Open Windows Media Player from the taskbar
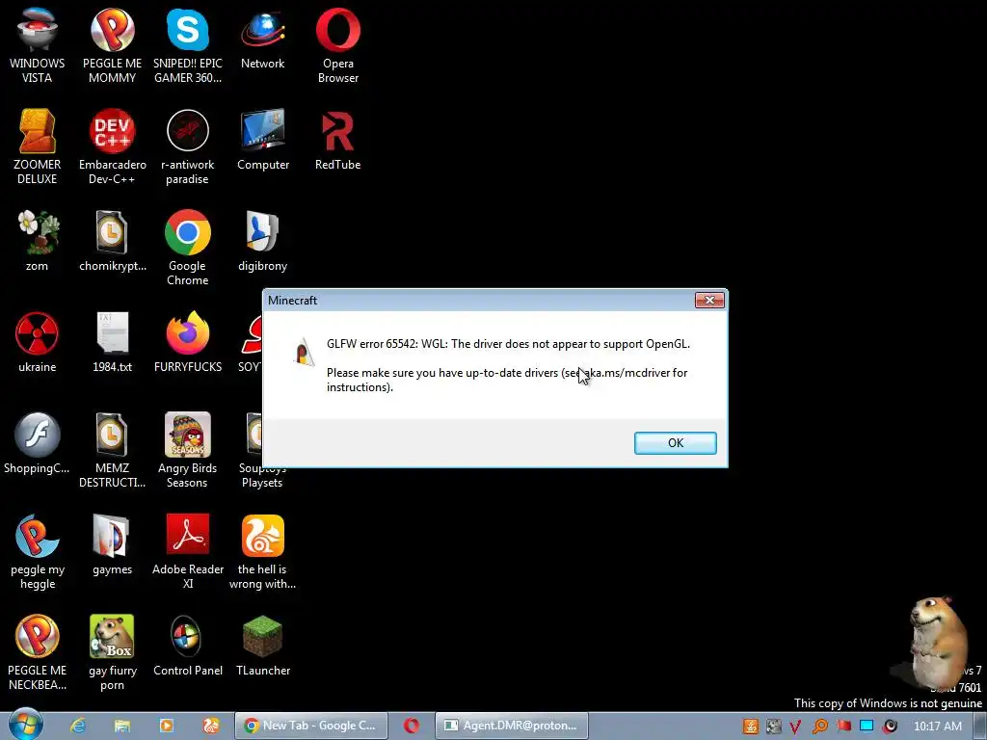 click(x=166, y=726)
